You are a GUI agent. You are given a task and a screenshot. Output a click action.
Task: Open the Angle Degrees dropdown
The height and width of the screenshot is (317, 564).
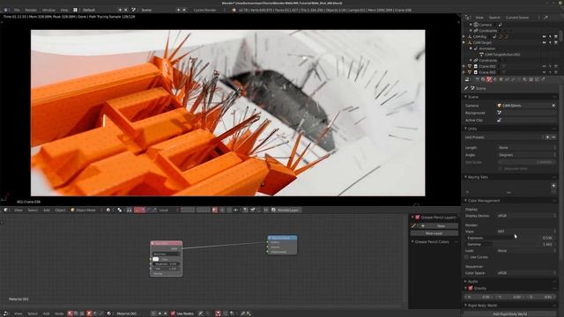click(527, 155)
